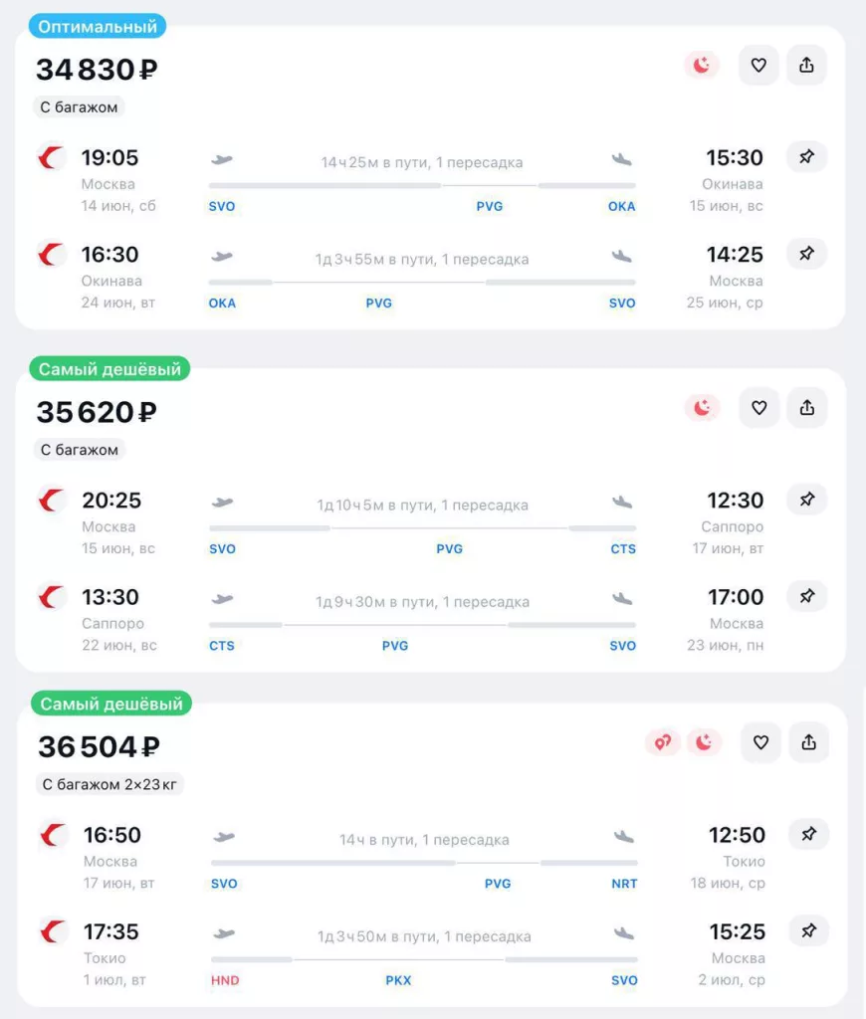Click the PKX transfer airport code
This screenshot has width=866, height=1019.
tap(398, 980)
